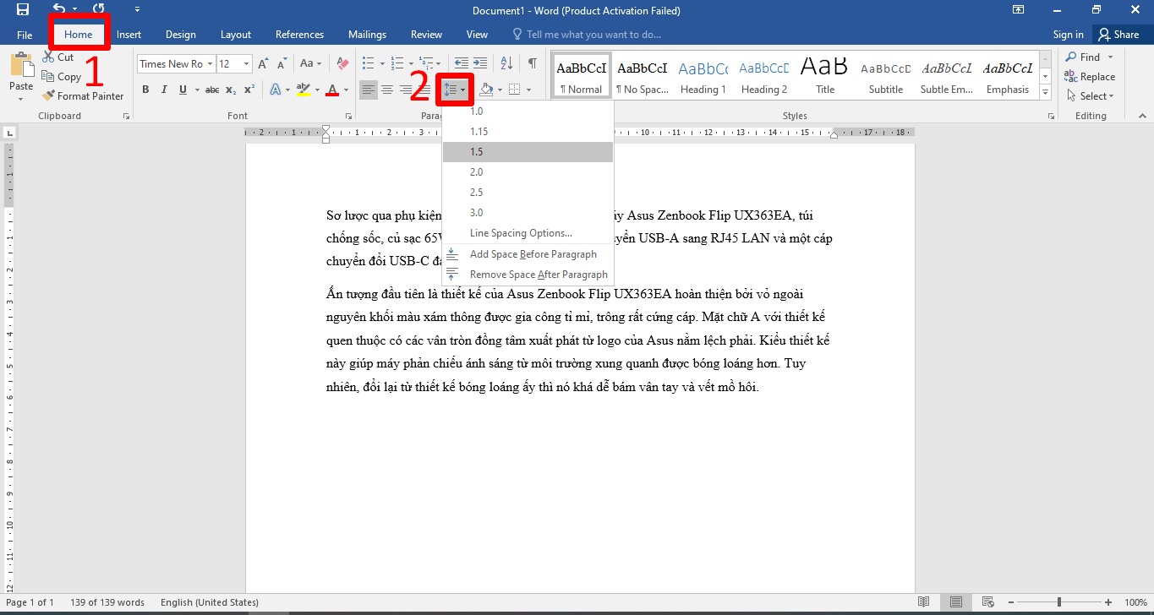Click the Shading paint bucket icon
The height and width of the screenshot is (615, 1154).
point(485,90)
